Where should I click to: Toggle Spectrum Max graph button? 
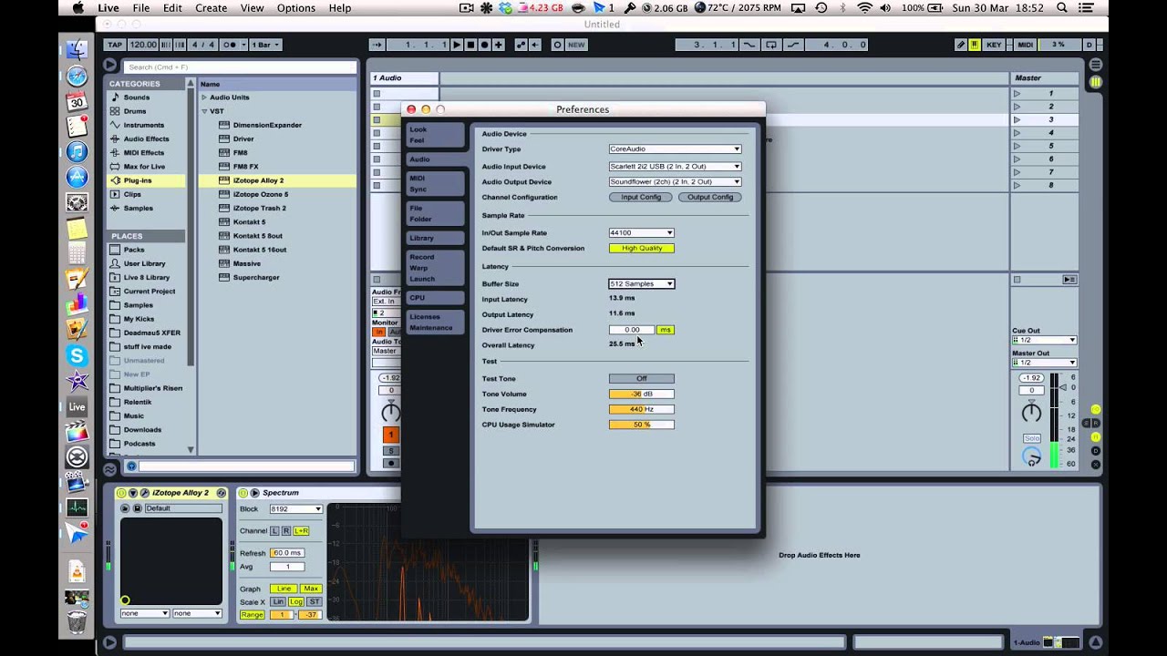pos(311,589)
